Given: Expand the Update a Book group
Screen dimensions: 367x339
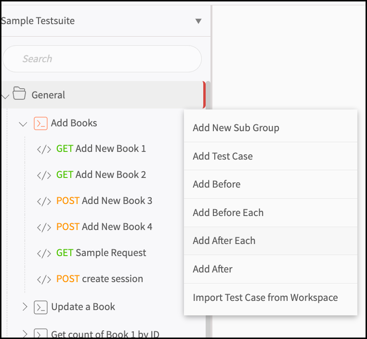Looking at the screenshot, I should pos(25,307).
